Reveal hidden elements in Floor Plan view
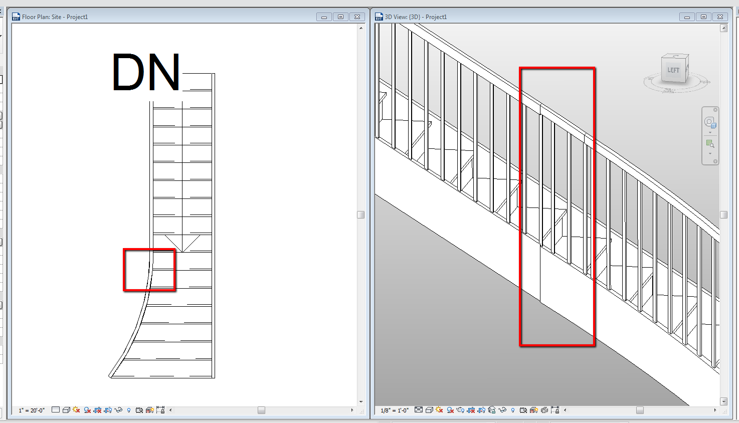The height and width of the screenshot is (423, 739). 129,410
